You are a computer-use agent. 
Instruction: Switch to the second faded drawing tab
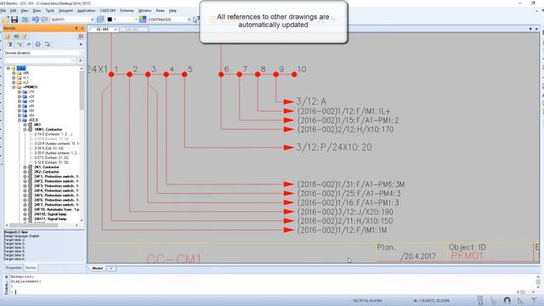(133, 30)
